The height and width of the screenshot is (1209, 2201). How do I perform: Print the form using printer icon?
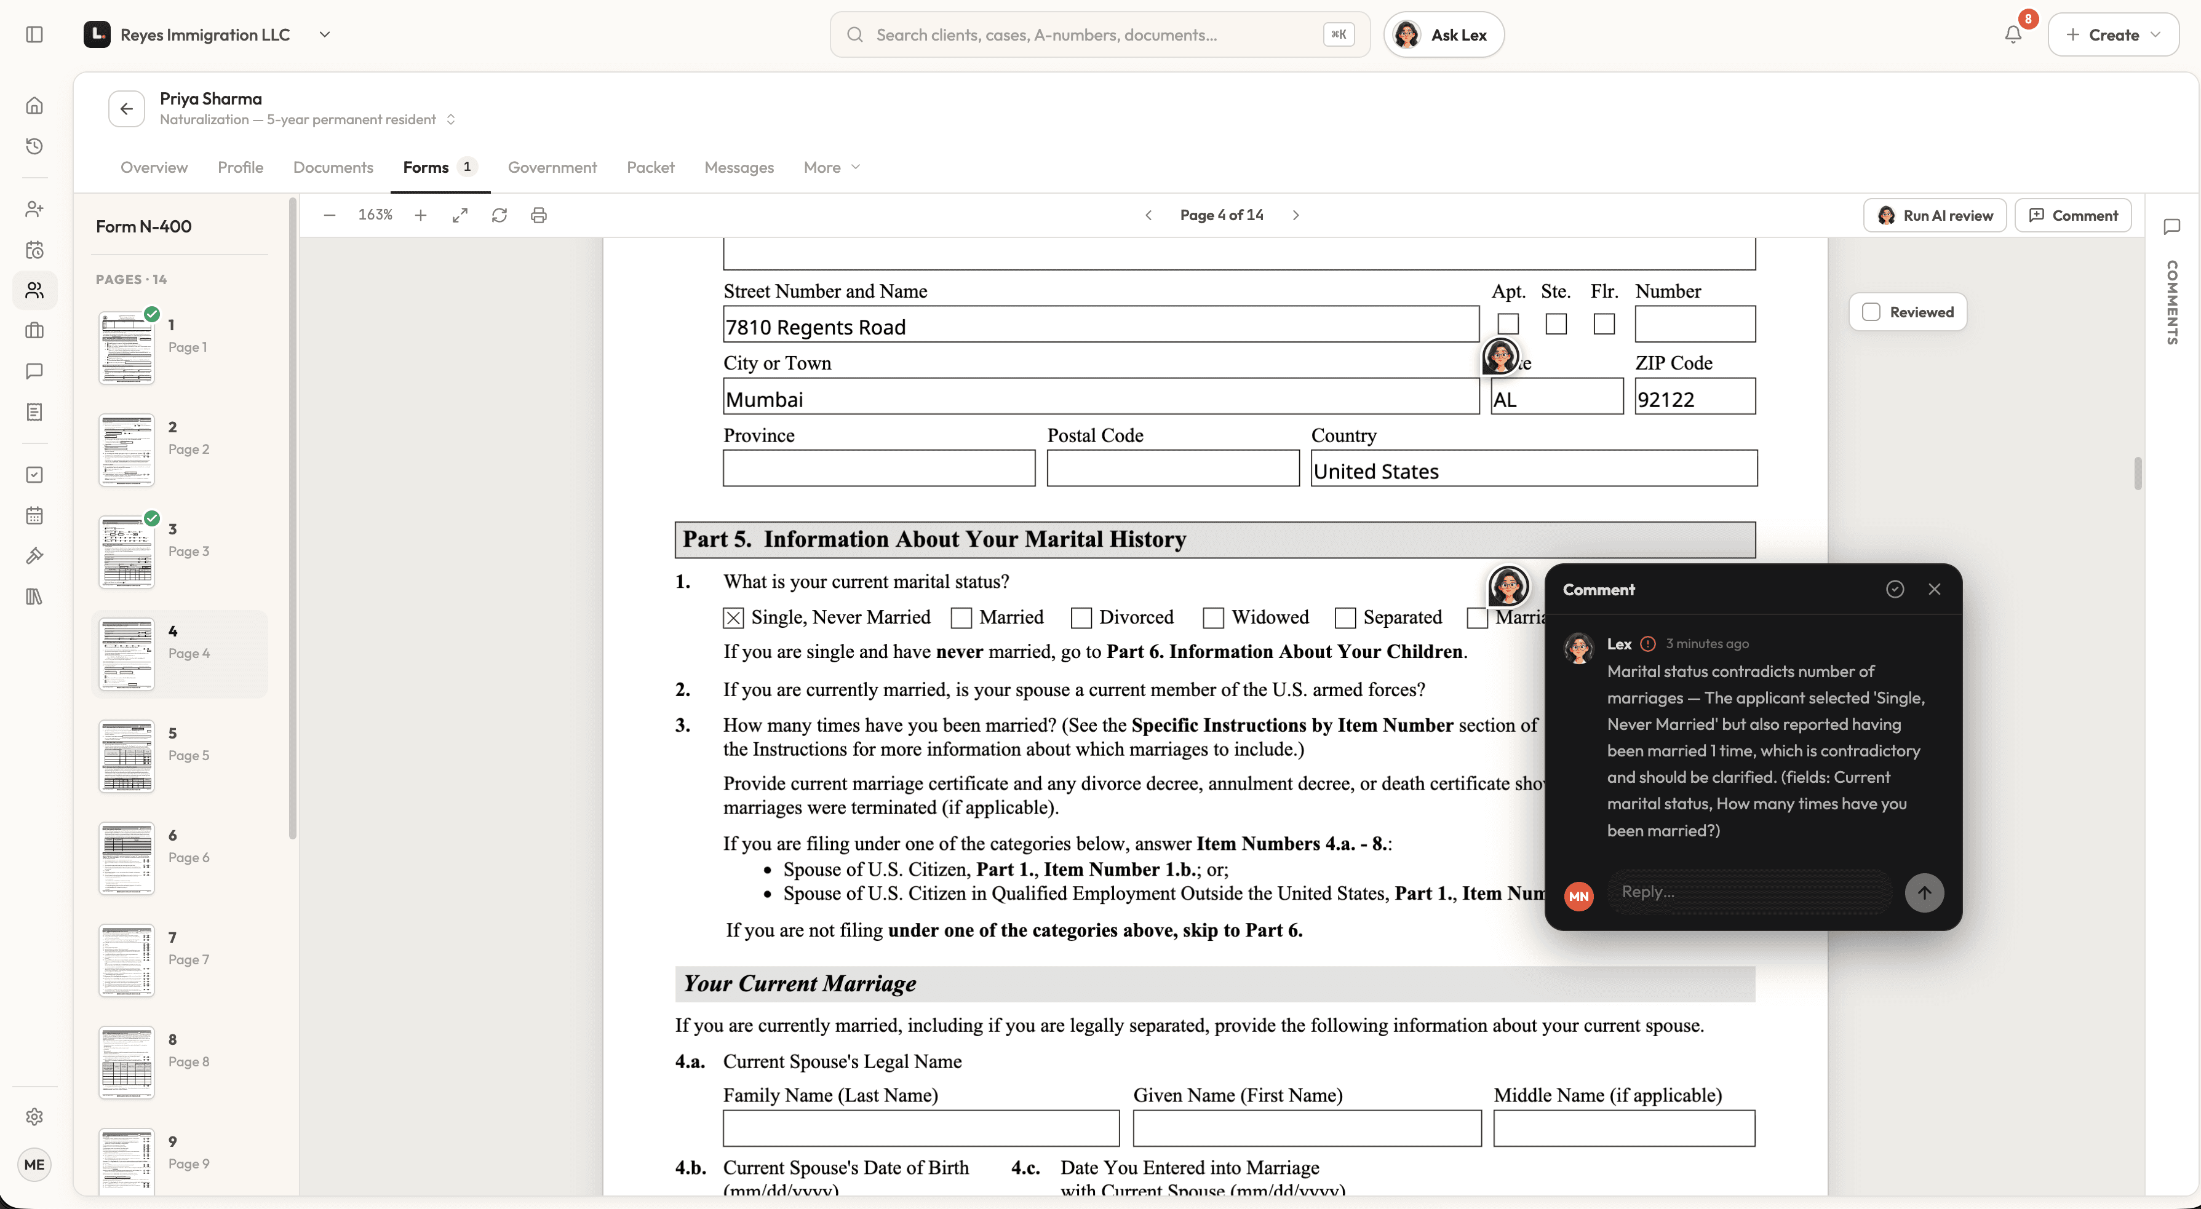(538, 215)
